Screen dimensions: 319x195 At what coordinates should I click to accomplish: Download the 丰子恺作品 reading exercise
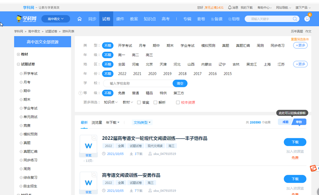coord(295,142)
